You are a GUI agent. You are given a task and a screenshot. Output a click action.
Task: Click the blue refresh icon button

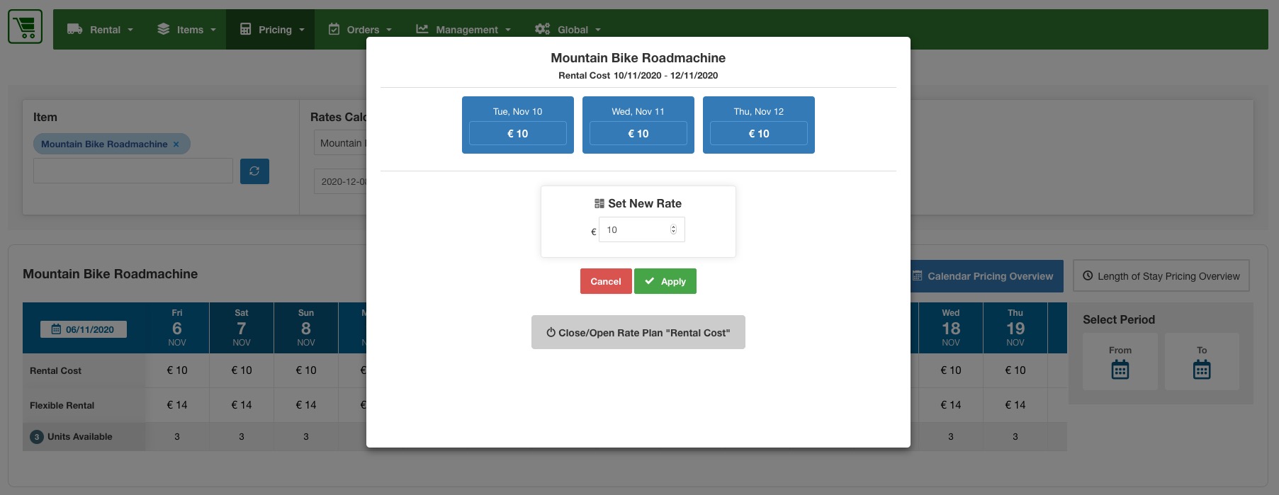254,171
